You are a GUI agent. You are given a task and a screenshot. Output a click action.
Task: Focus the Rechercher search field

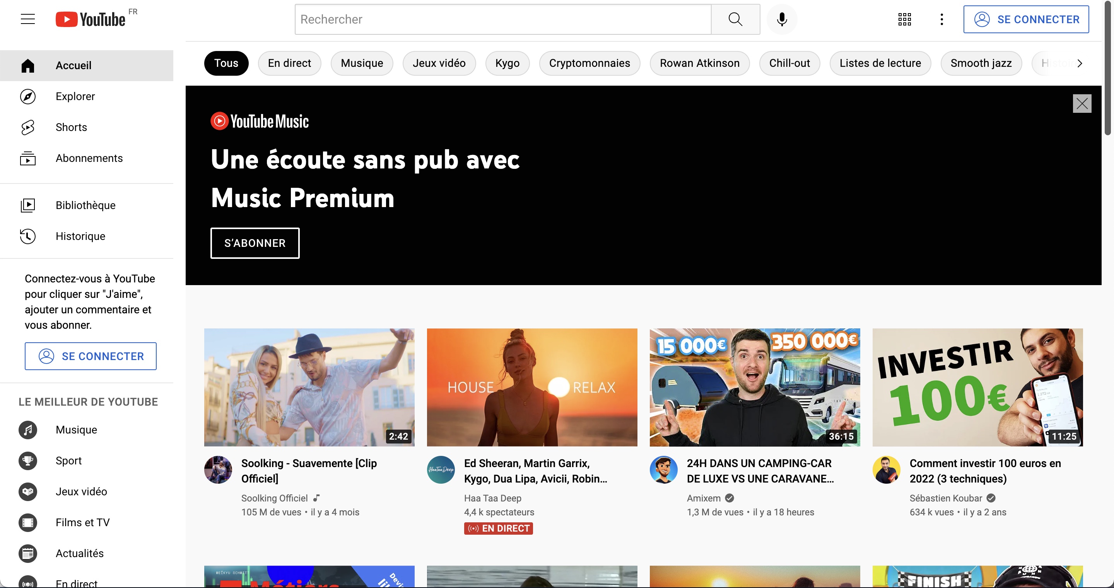pos(503,19)
